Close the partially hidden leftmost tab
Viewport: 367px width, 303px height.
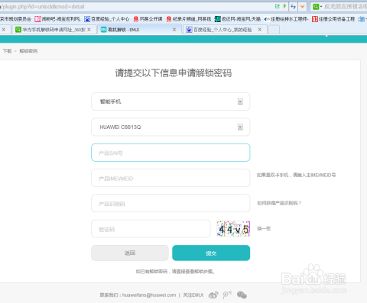(x=4, y=30)
